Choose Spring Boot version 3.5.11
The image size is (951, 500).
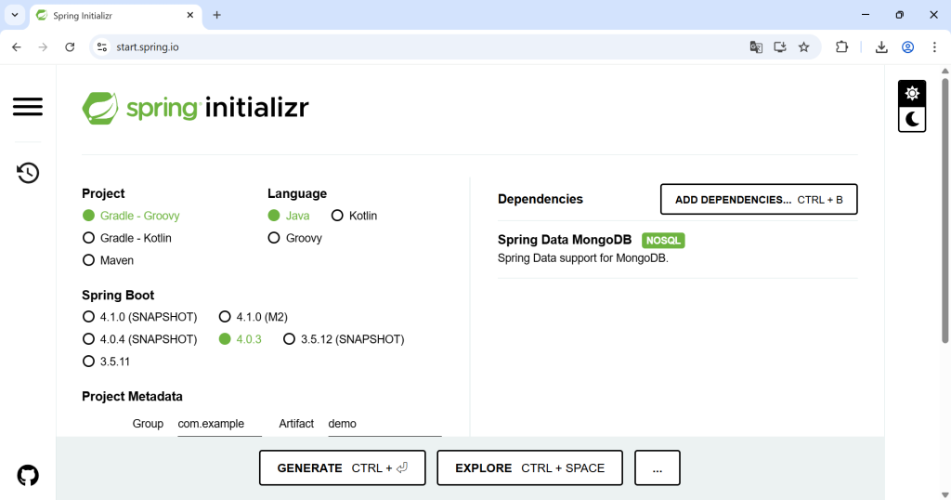pyautogui.click(x=89, y=362)
